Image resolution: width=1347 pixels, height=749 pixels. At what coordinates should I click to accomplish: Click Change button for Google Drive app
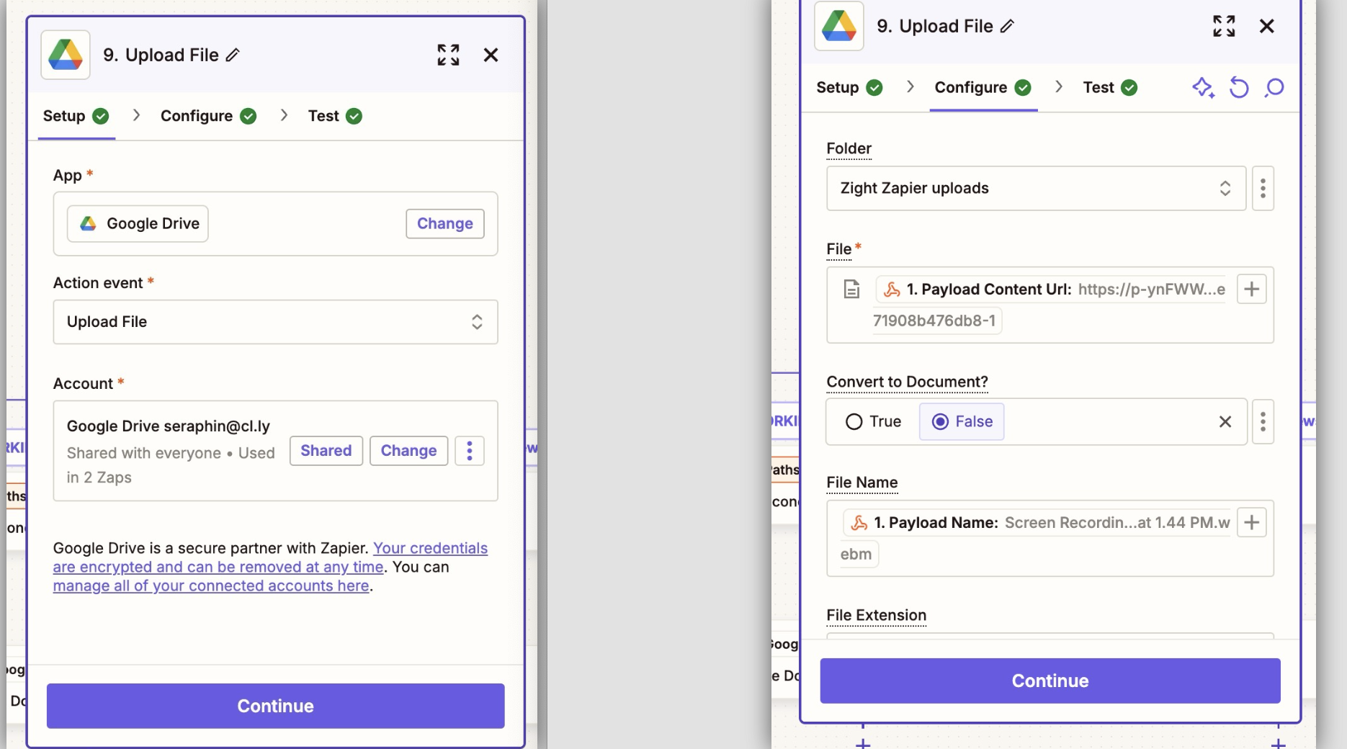(445, 223)
